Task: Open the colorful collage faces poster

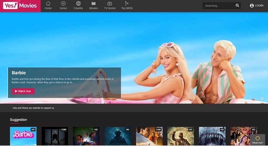Action: (244, 136)
